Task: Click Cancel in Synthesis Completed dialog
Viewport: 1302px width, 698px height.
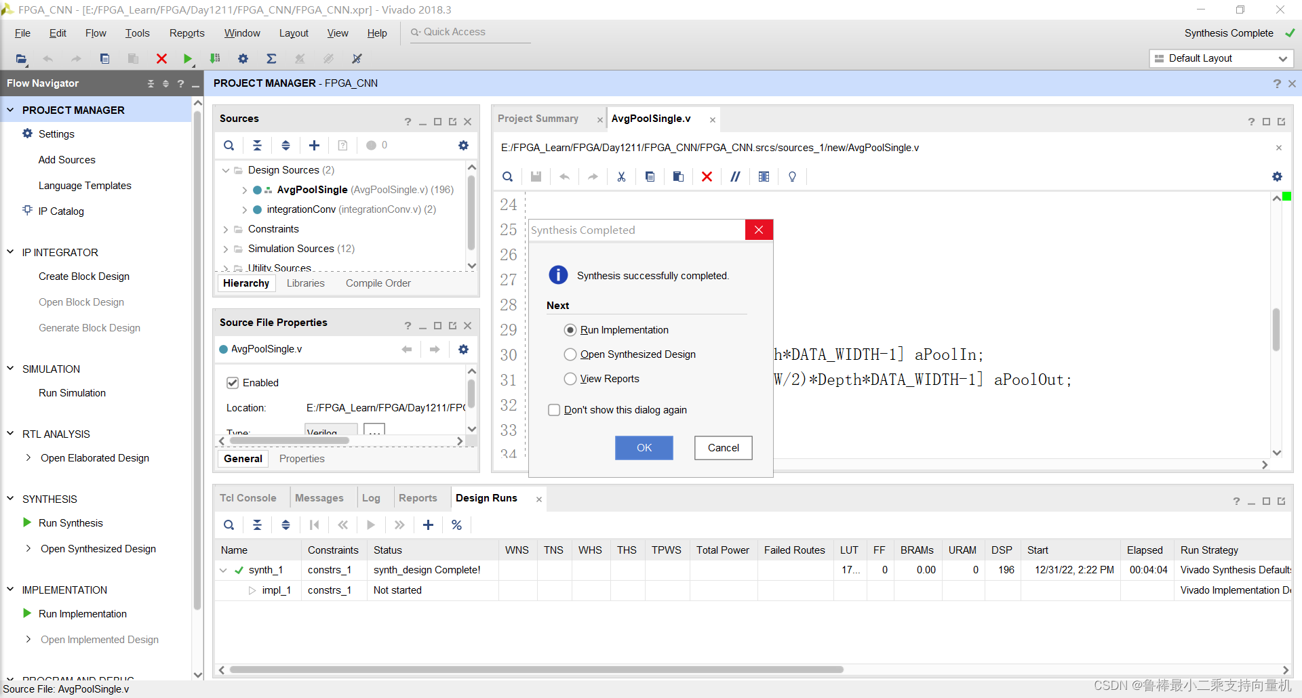Action: click(724, 448)
